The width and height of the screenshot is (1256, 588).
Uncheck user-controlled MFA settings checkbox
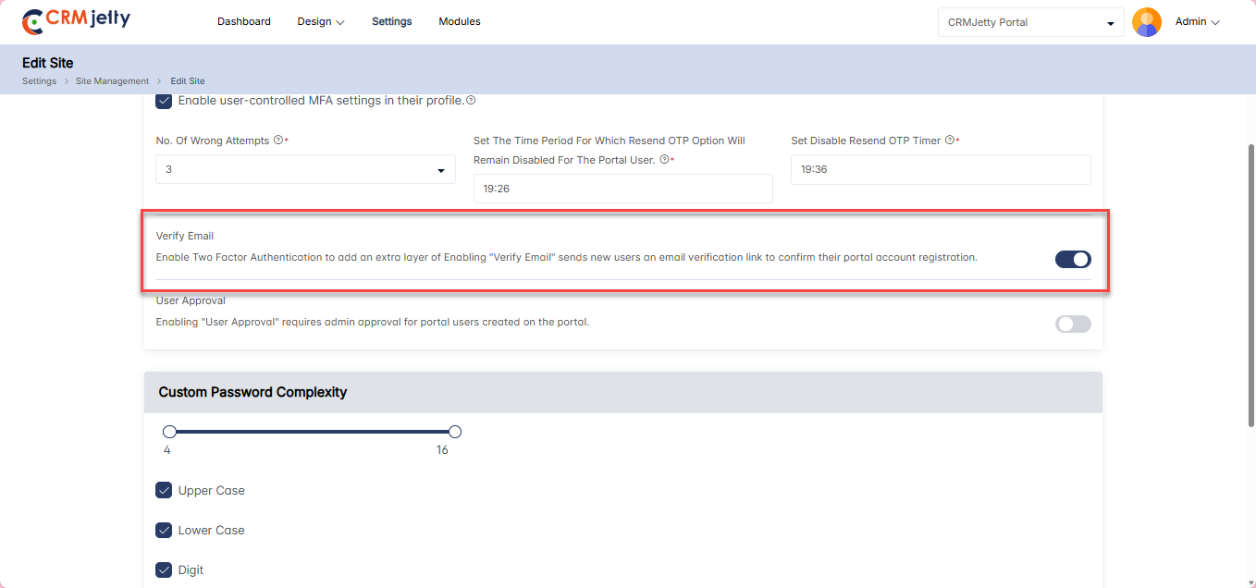click(x=164, y=100)
